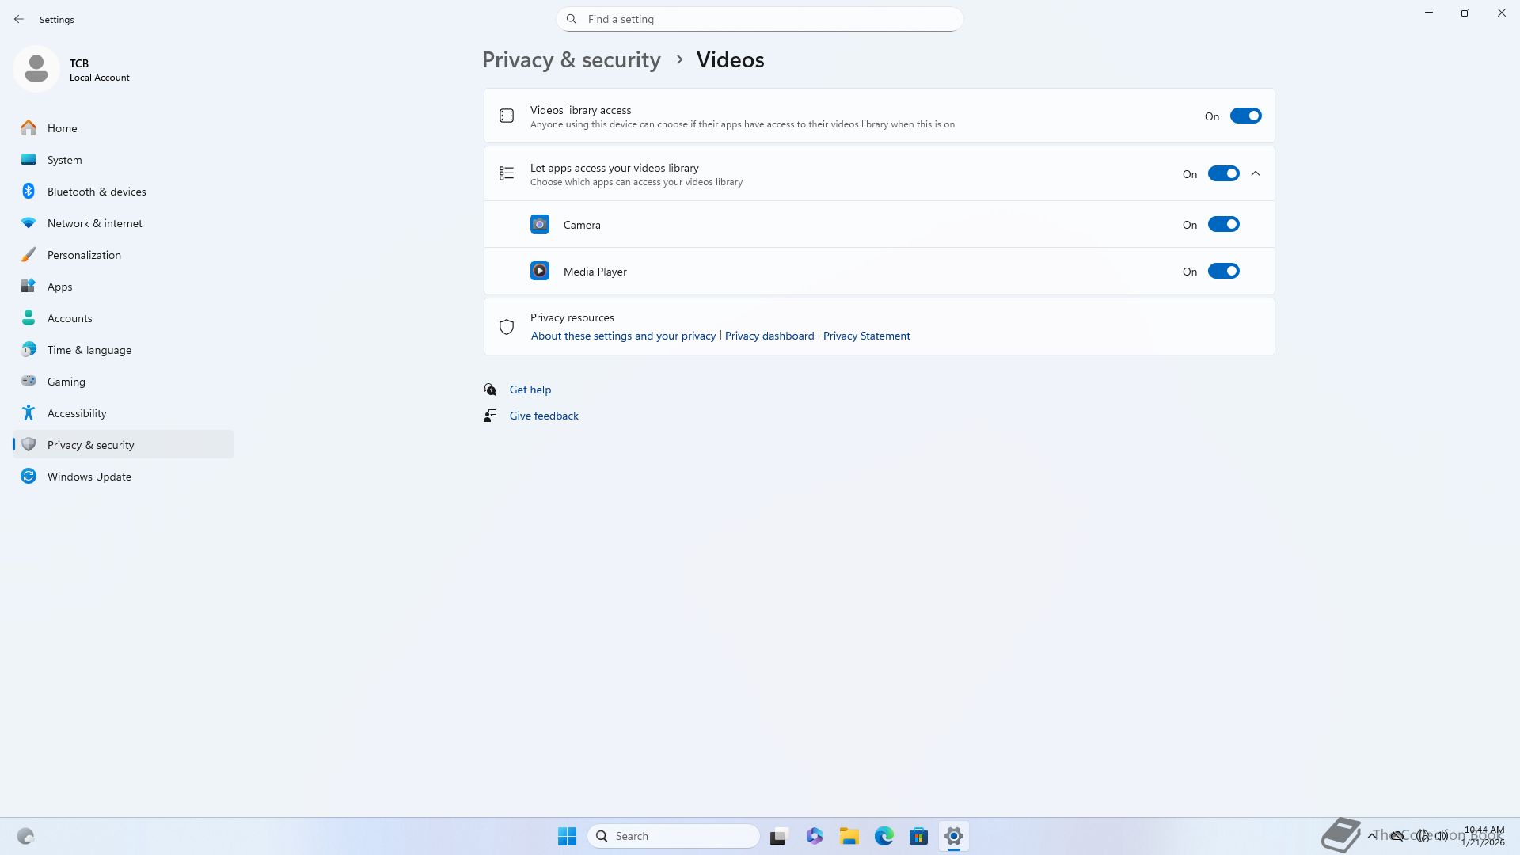This screenshot has height=855, width=1520.
Task: Open Microsoft Store from the taskbar
Action: tap(918, 836)
